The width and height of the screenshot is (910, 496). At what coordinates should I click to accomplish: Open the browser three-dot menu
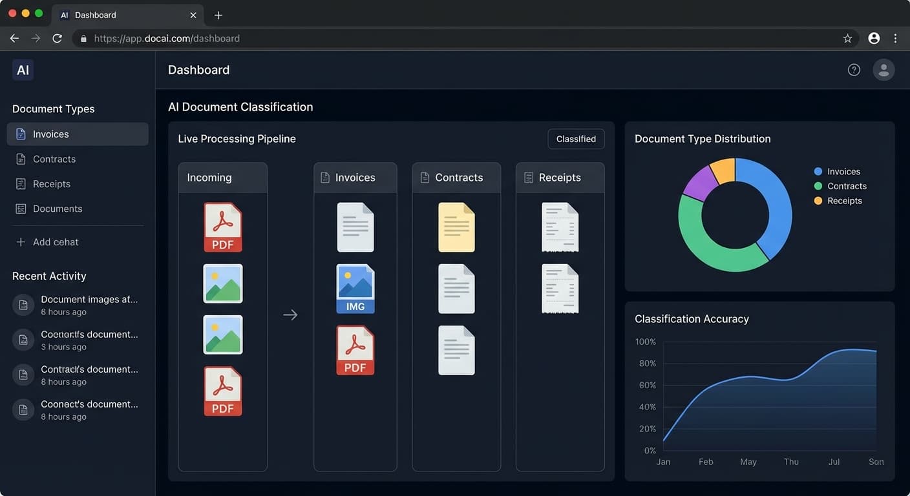click(895, 38)
